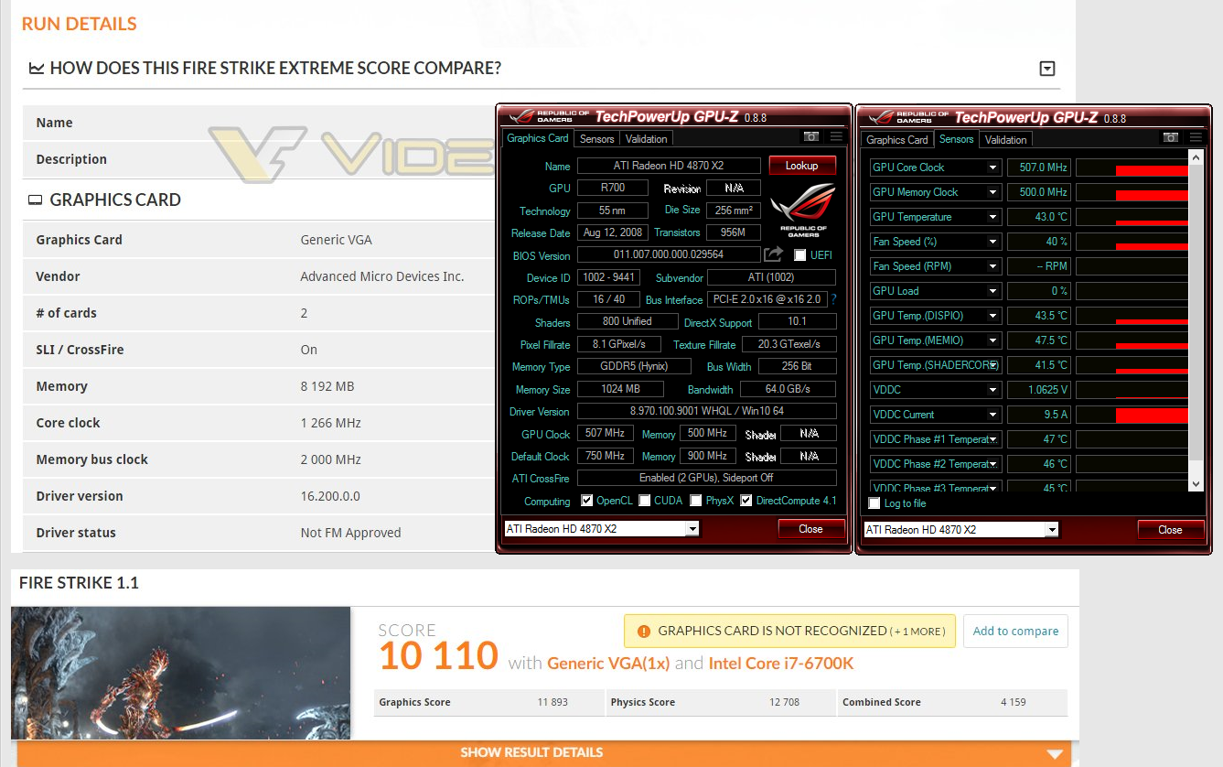Enable the Log to file checkbox
The image size is (1223, 767).
click(x=874, y=503)
